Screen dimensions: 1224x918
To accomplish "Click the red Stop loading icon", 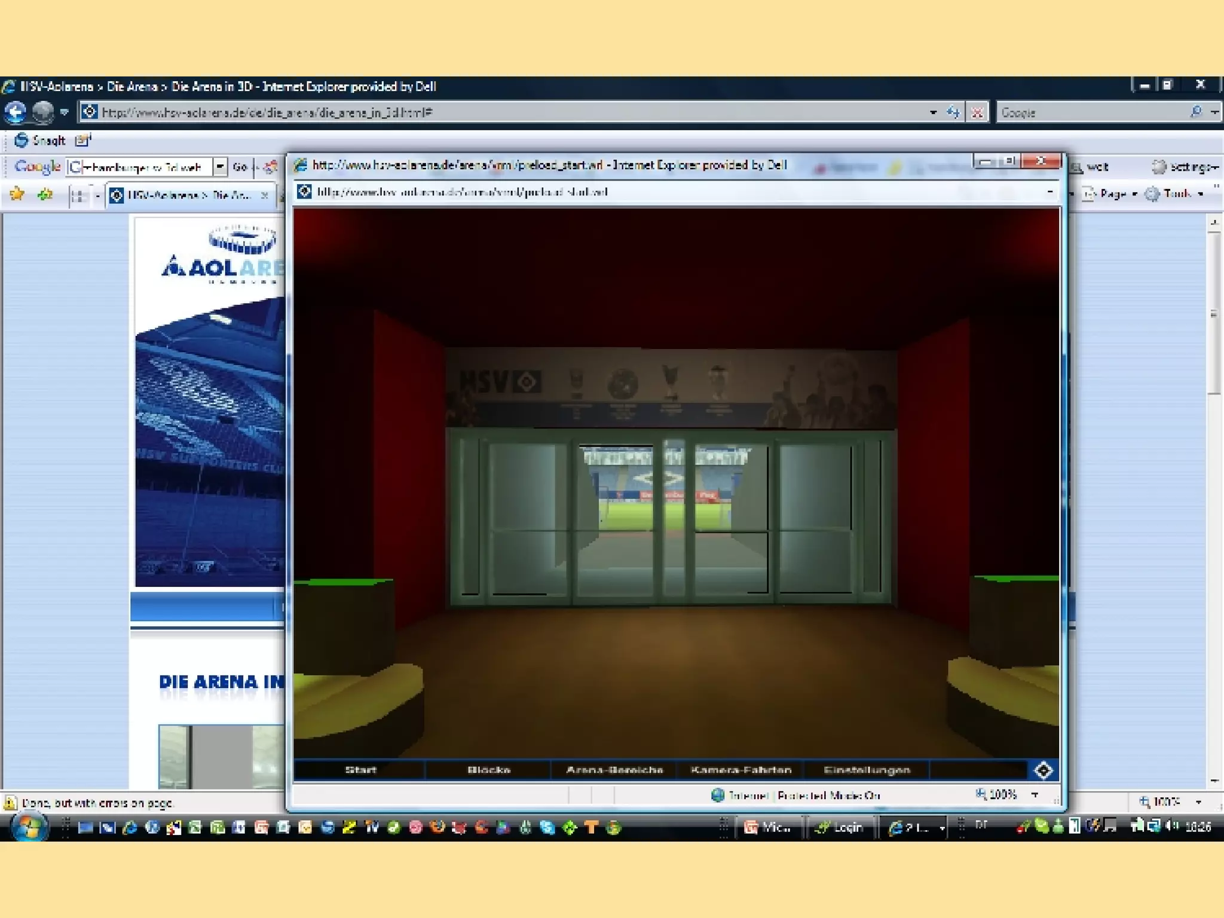I will point(978,112).
